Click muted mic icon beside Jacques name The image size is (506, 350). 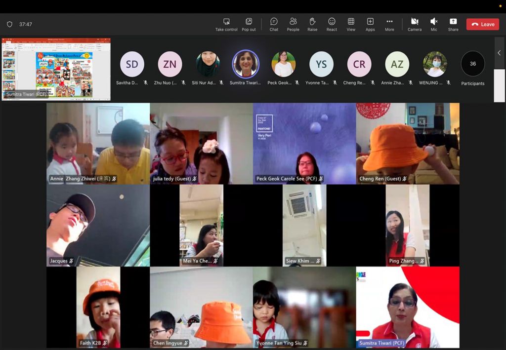point(71,261)
